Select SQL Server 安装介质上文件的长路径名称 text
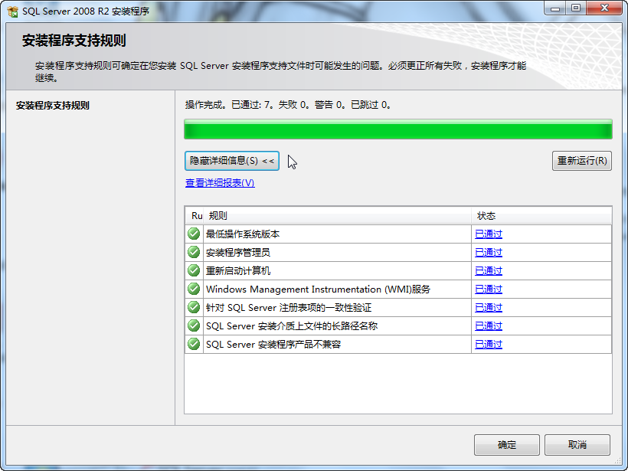 (x=292, y=326)
